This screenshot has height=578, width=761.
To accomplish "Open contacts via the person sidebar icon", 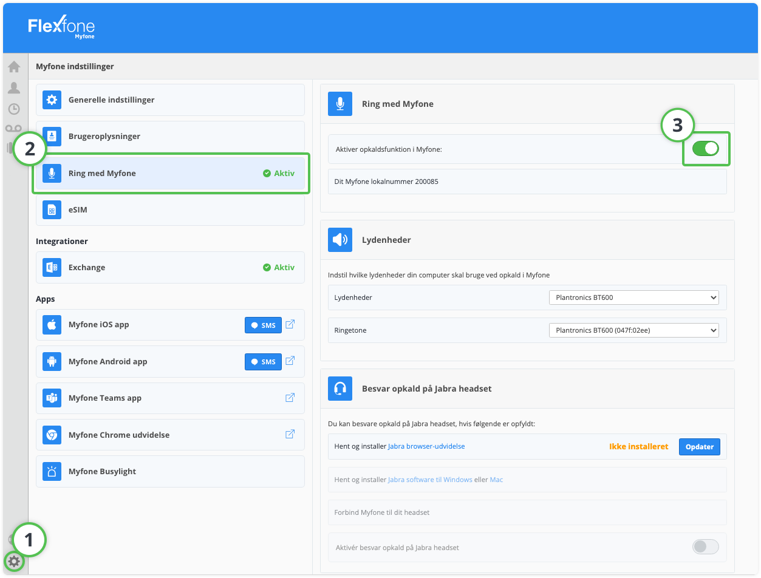I will tap(13, 88).
